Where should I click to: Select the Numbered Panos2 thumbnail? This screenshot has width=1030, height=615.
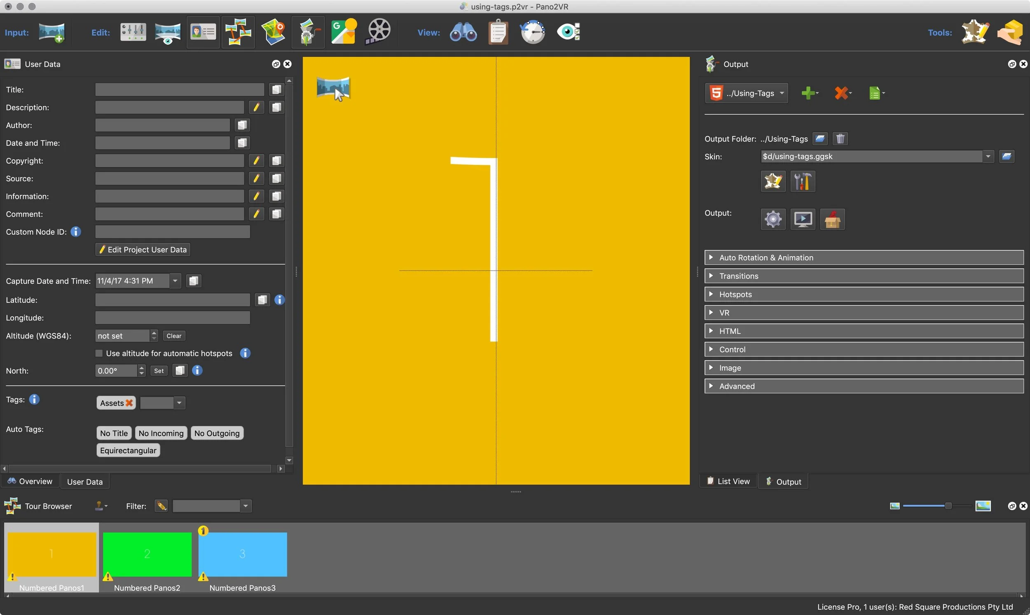pos(147,554)
